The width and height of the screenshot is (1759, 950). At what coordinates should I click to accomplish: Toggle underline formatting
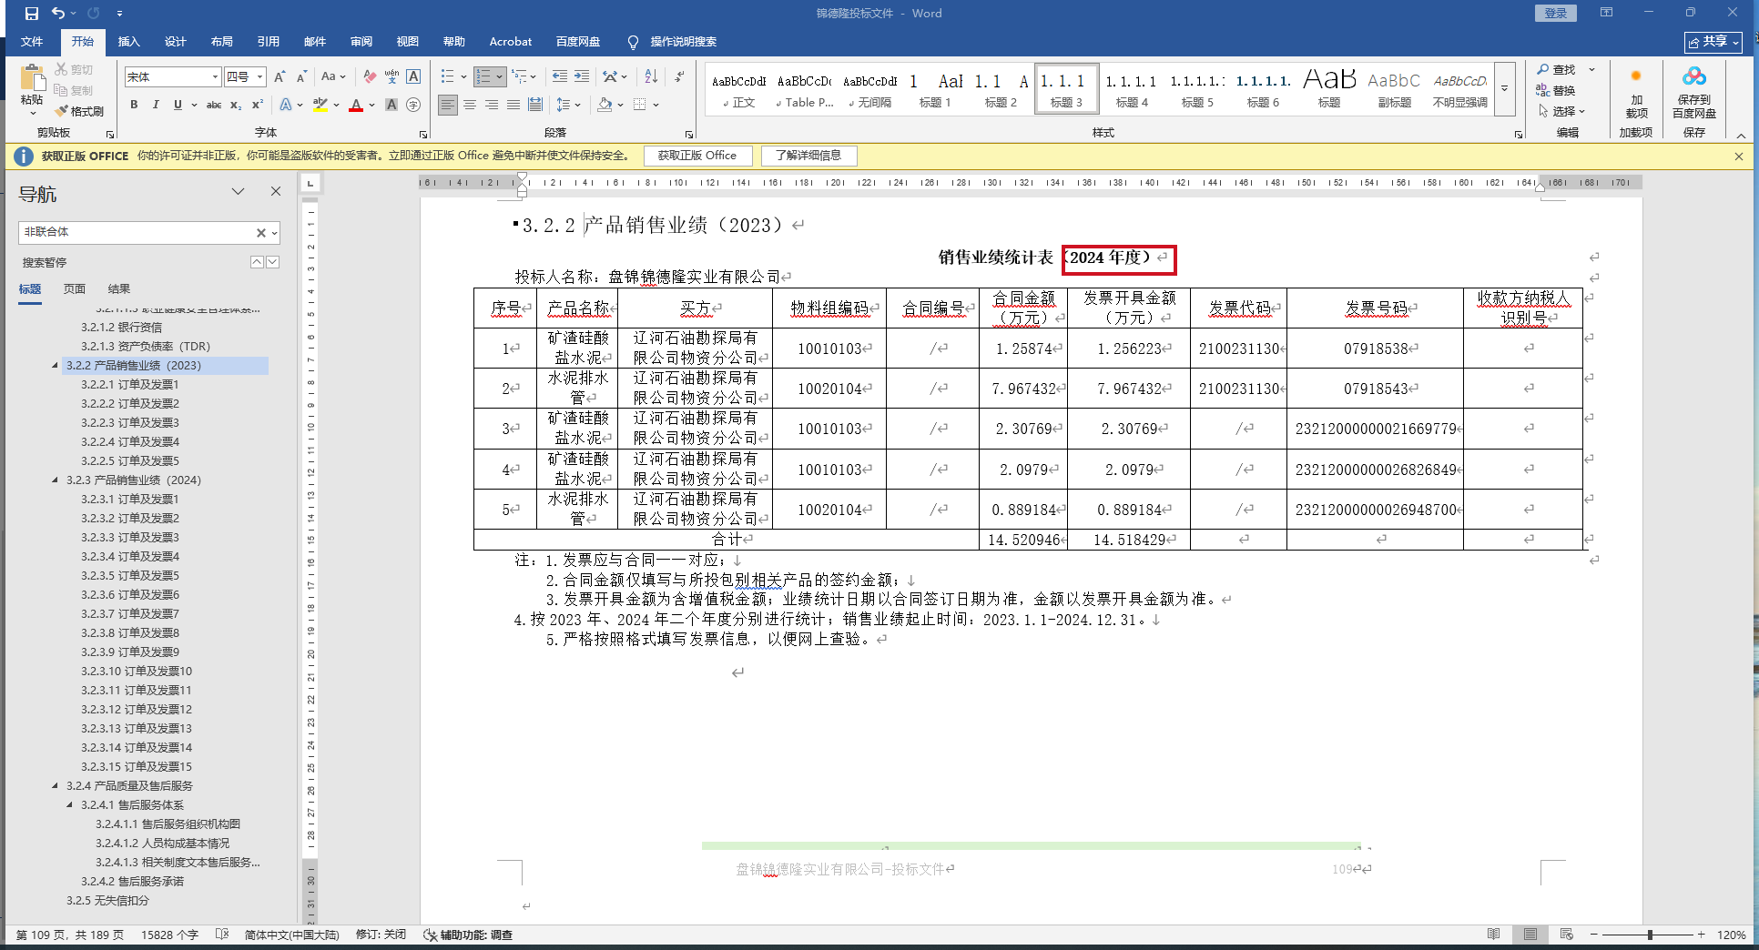178,105
